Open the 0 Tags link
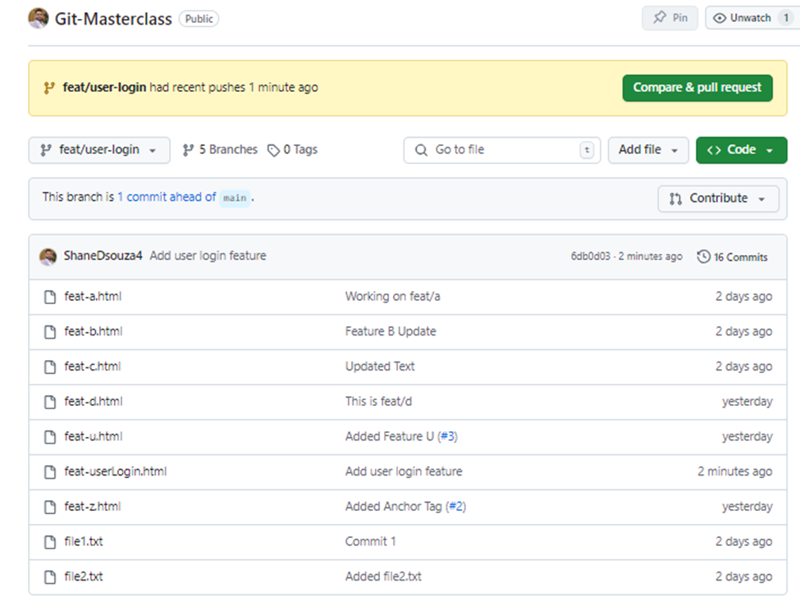Viewport: 800px width, 601px height. tap(293, 149)
